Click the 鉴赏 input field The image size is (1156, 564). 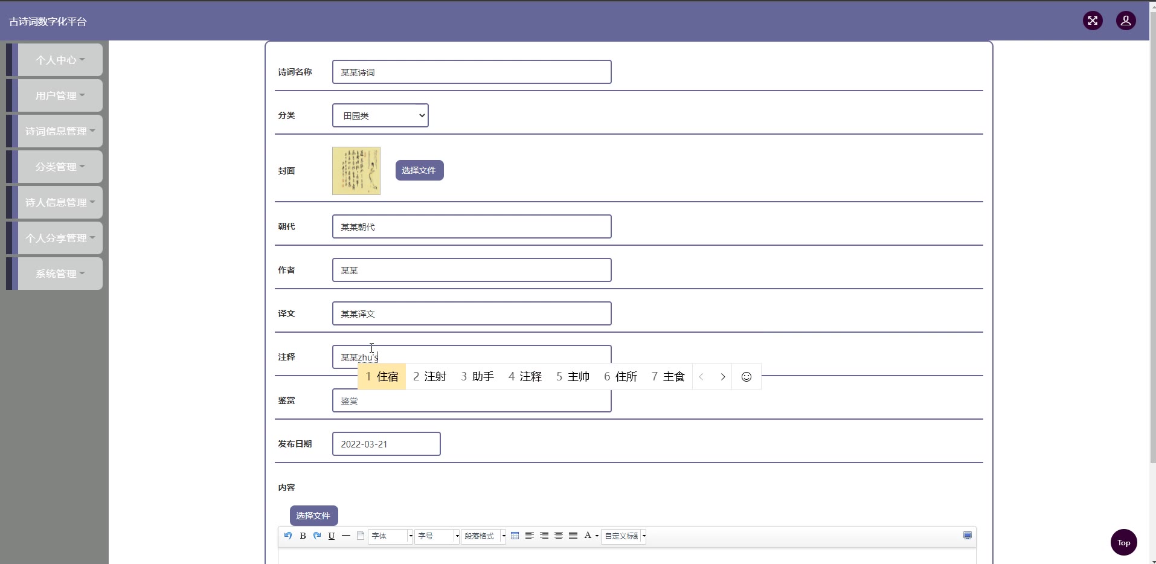click(472, 402)
